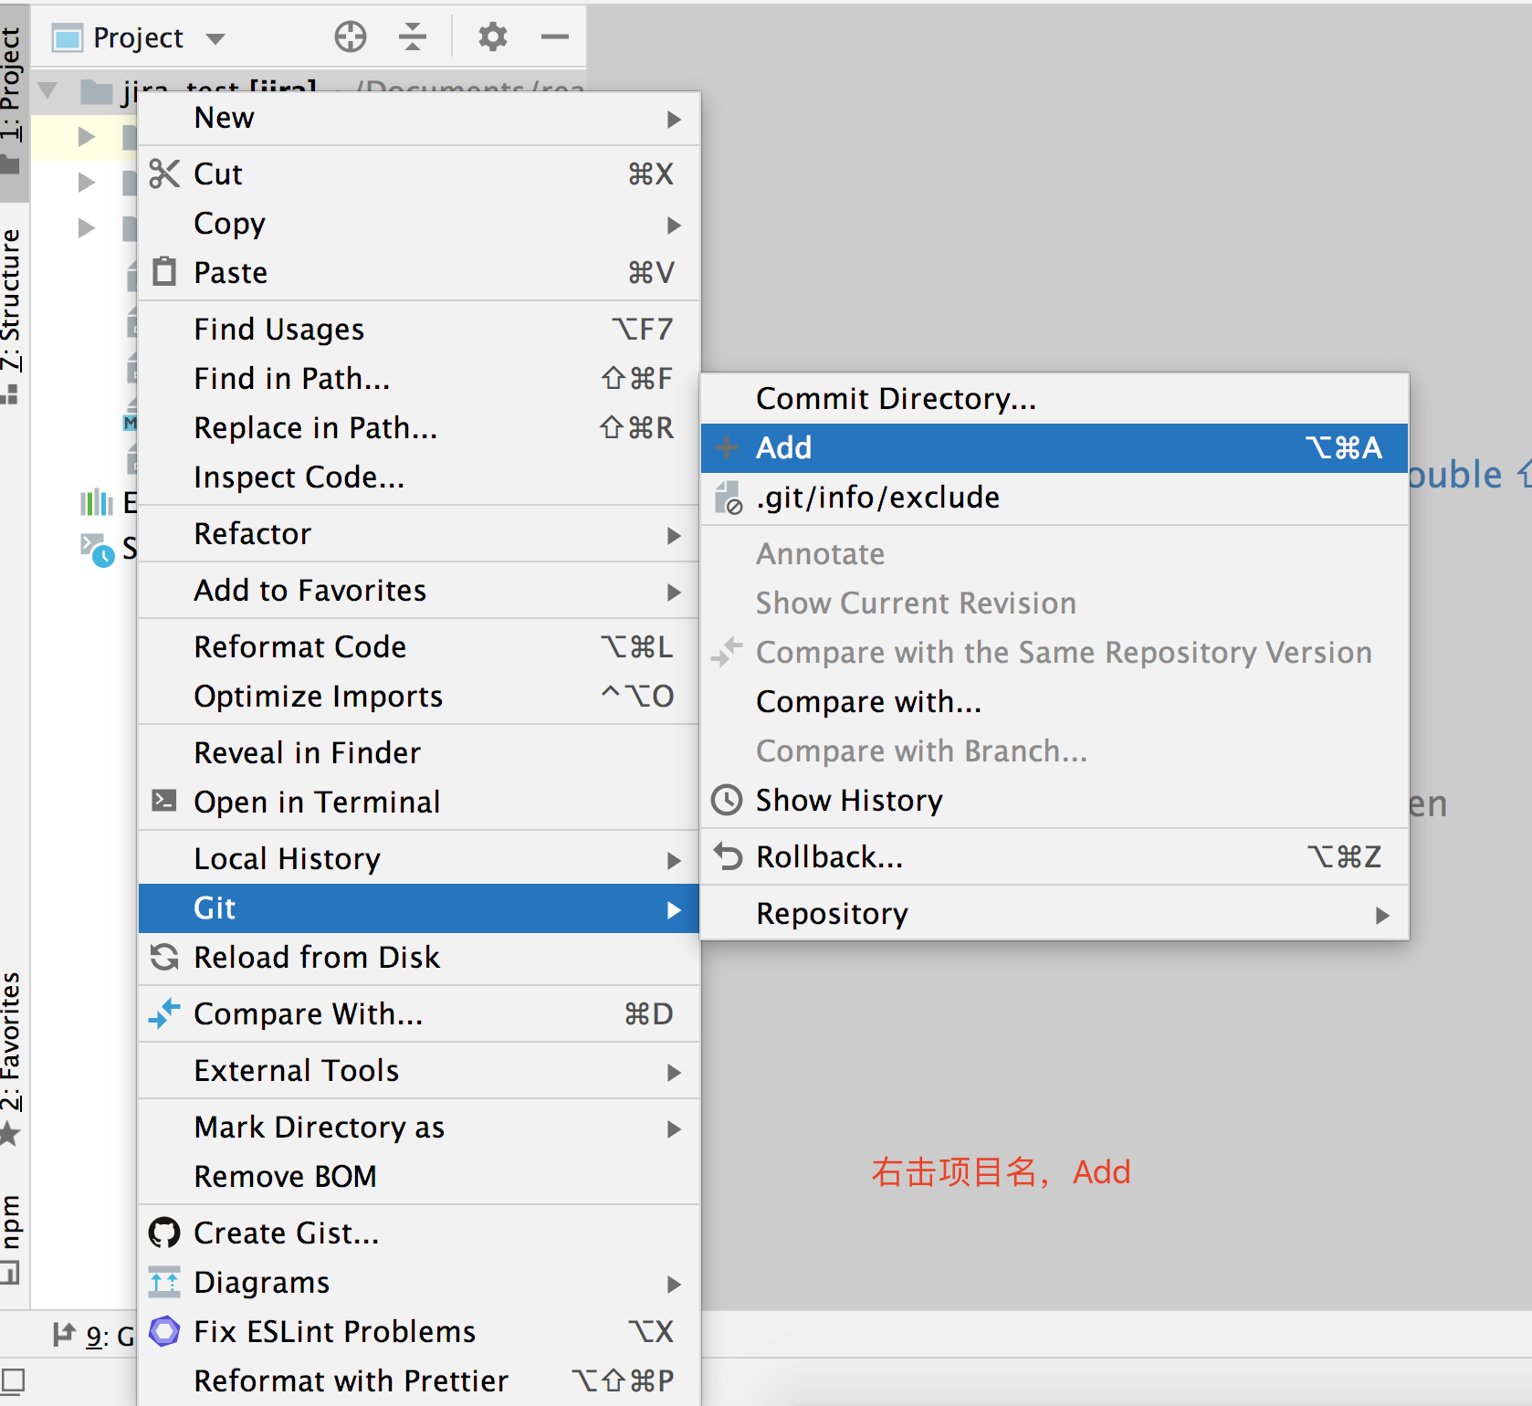Click the scissors Cut icon
Viewport: 1532px width, 1406px height.
164,173
